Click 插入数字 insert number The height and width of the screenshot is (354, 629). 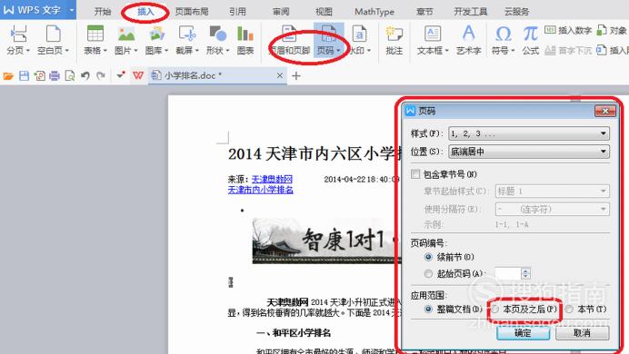coord(568,30)
